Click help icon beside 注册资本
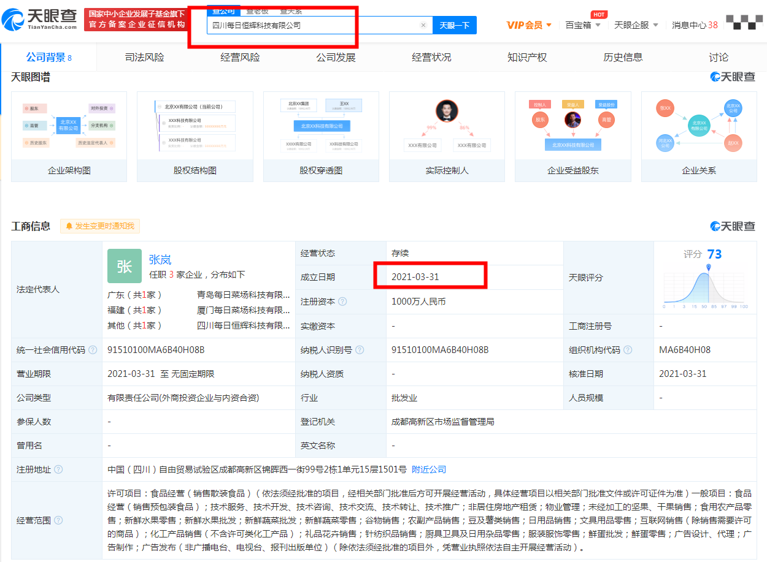767x562 pixels. click(342, 302)
